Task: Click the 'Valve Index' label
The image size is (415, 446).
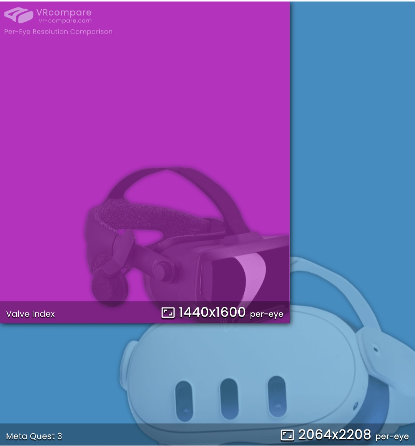Action: 30,314
